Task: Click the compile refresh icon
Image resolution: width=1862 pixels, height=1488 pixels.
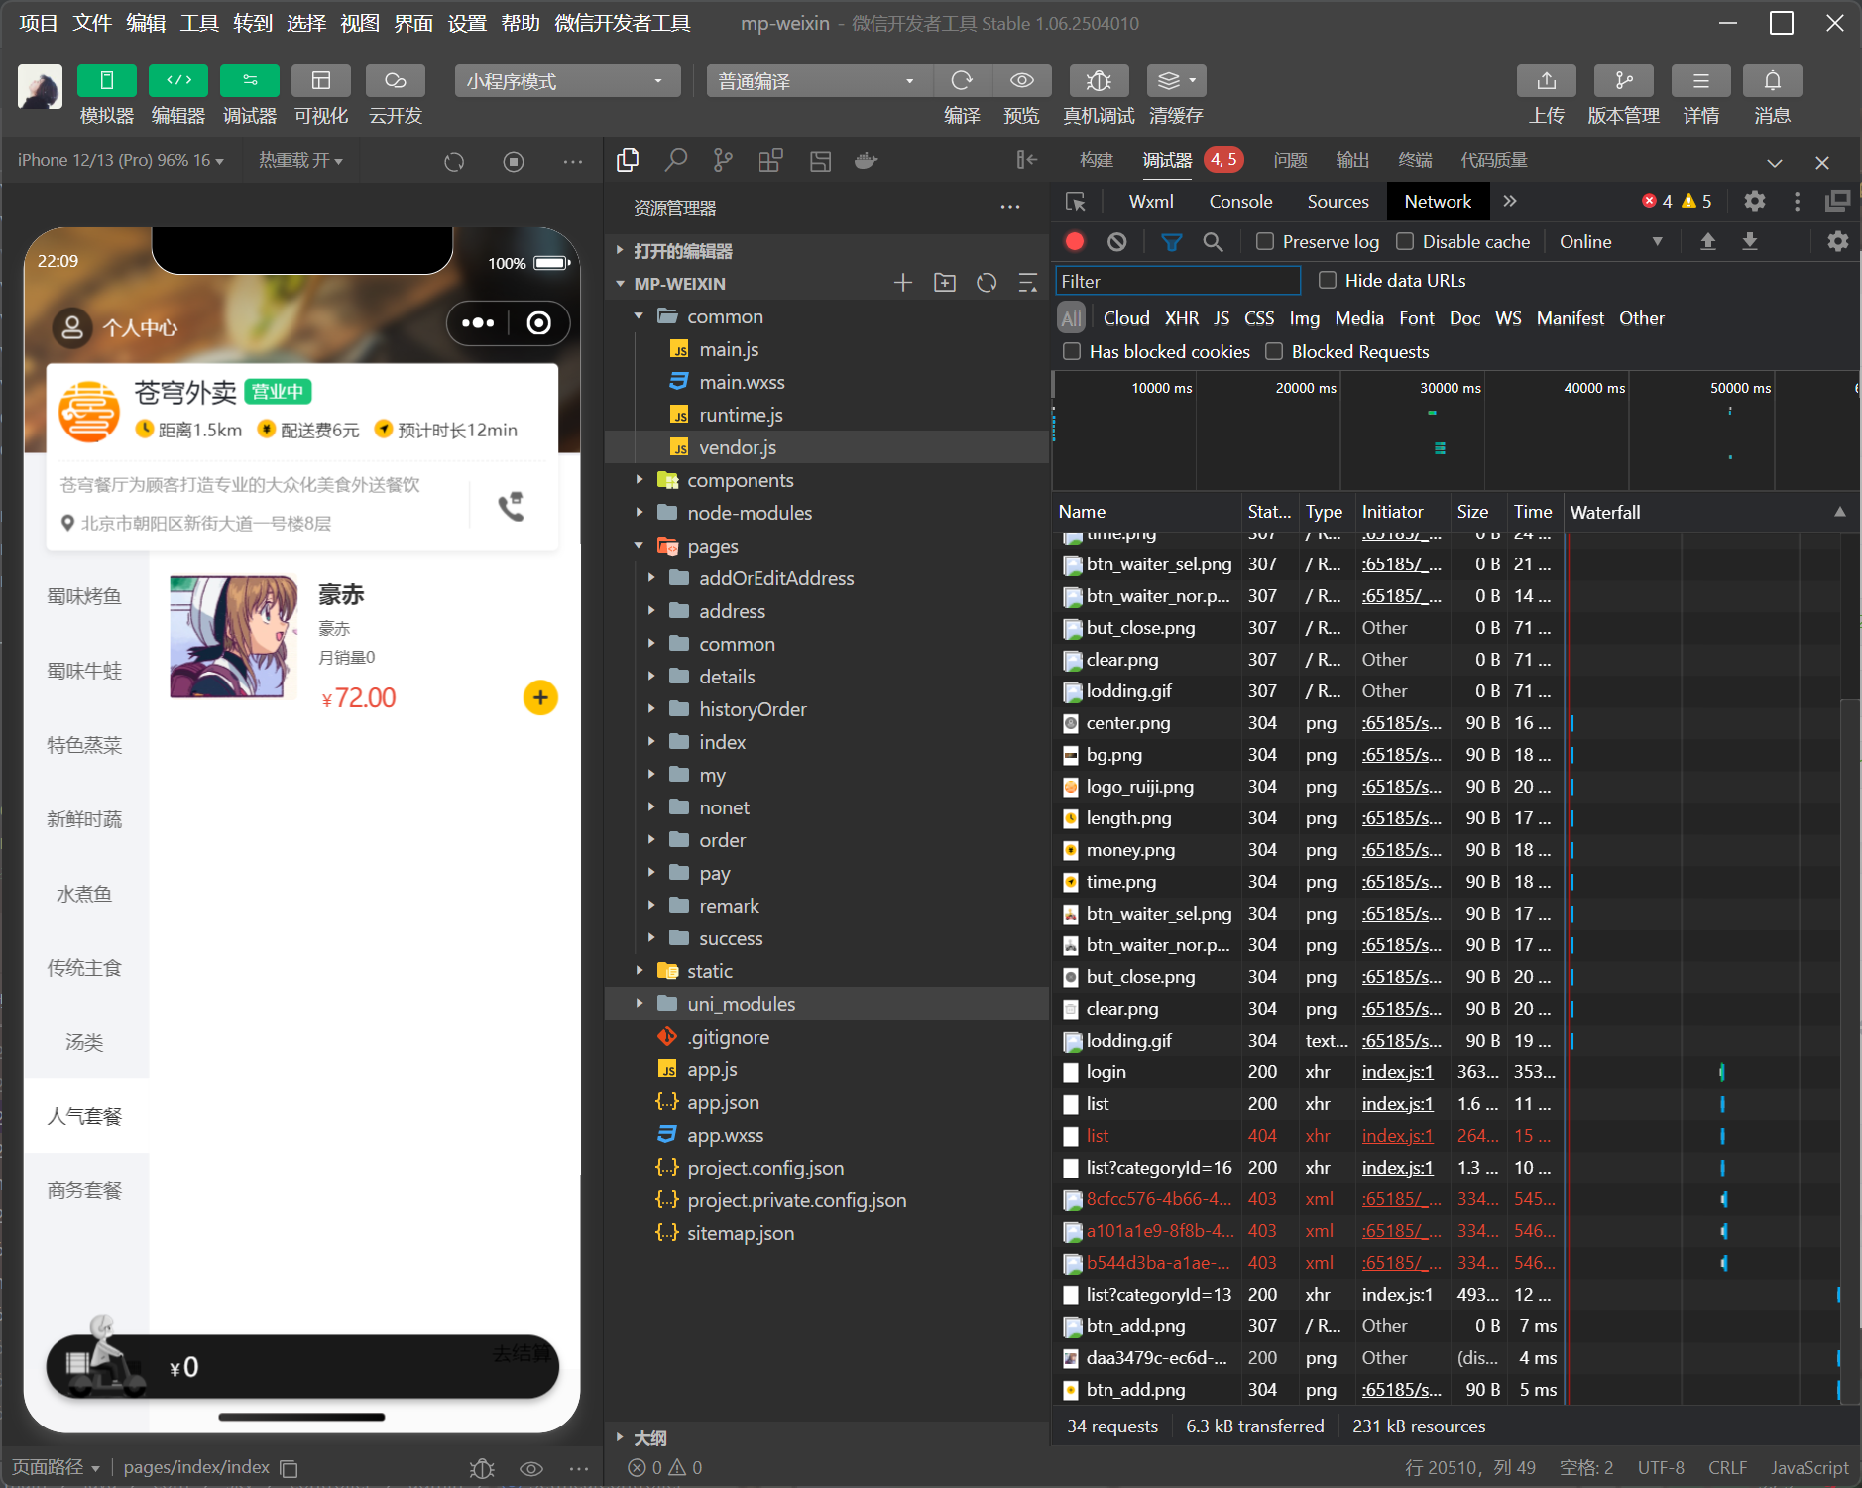Action: pyautogui.click(x=961, y=81)
